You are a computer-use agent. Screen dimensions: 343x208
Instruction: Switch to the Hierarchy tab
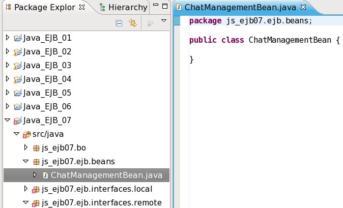click(125, 7)
